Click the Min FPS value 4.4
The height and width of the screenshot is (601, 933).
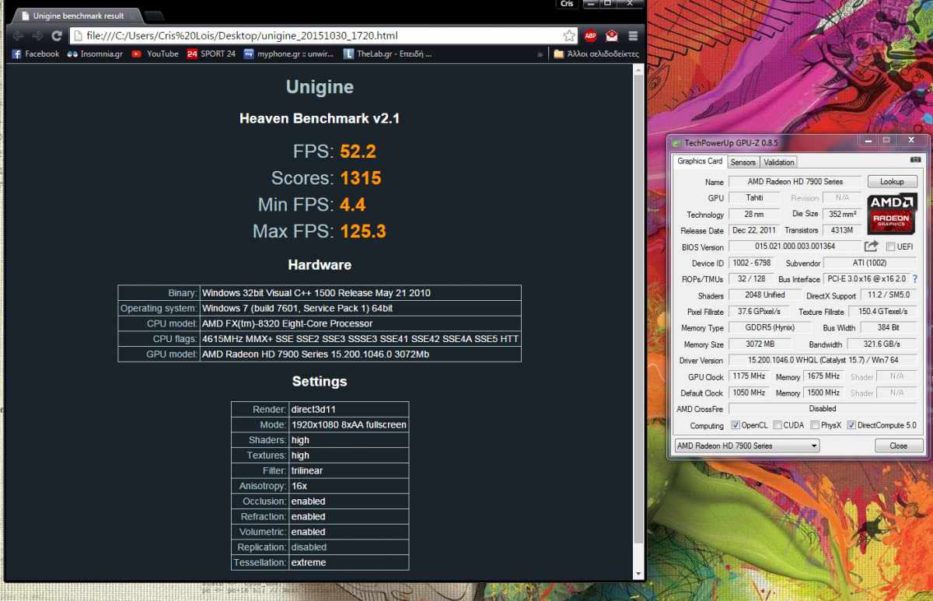(x=353, y=204)
